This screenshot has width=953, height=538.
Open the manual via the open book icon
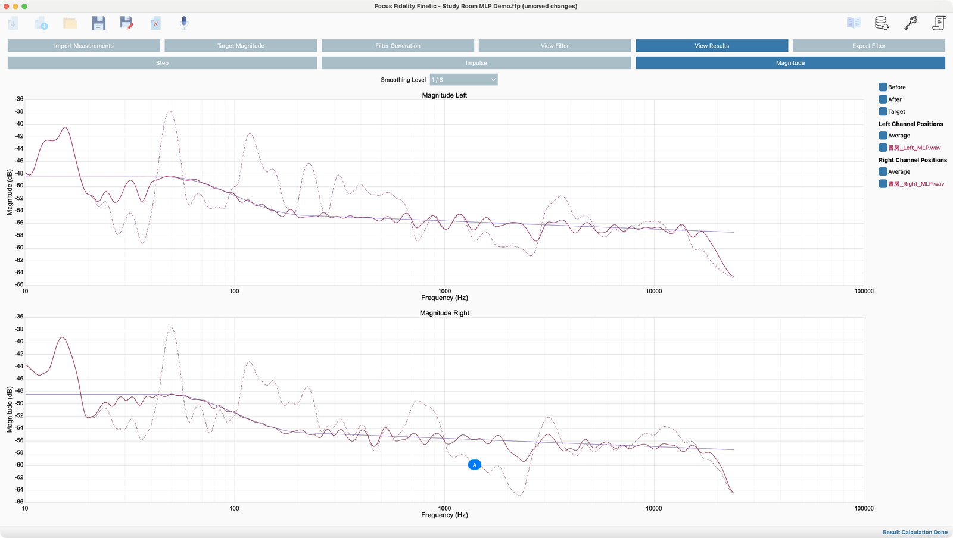pyautogui.click(x=854, y=23)
